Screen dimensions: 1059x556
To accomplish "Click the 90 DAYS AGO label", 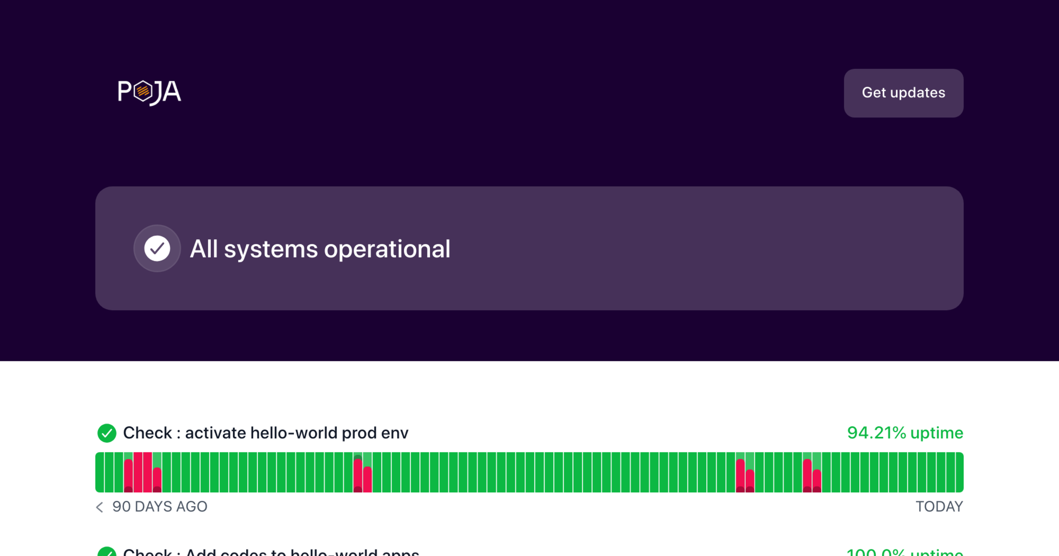I will [160, 507].
